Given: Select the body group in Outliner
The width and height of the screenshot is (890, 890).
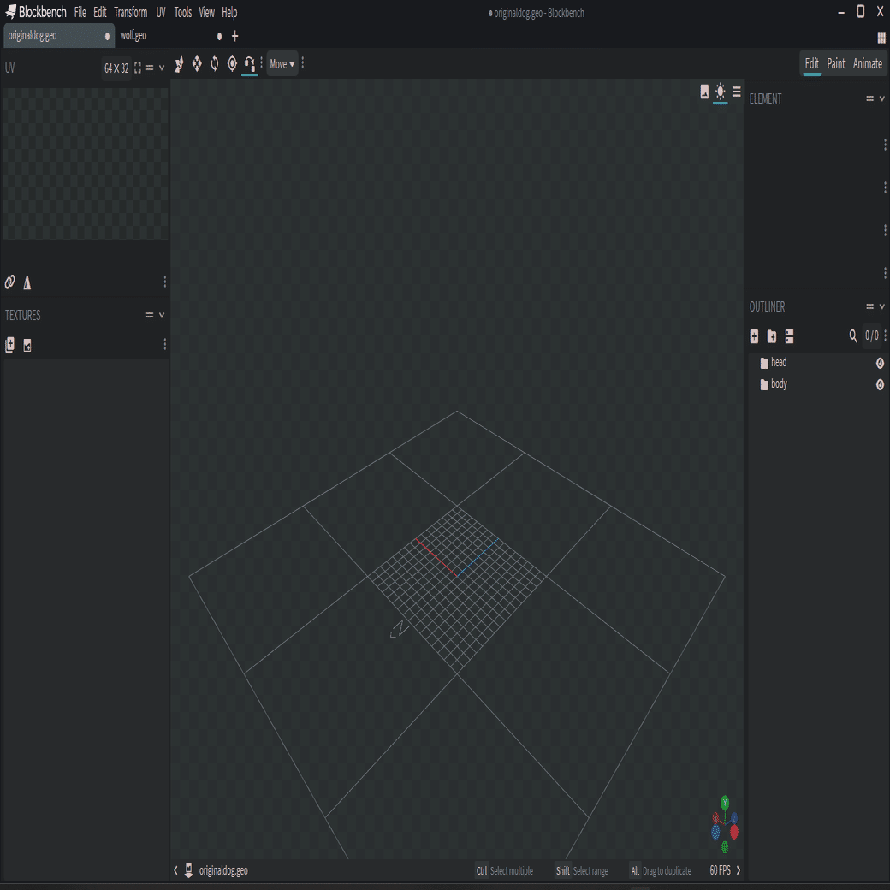Looking at the screenshot, I should 817,385.
